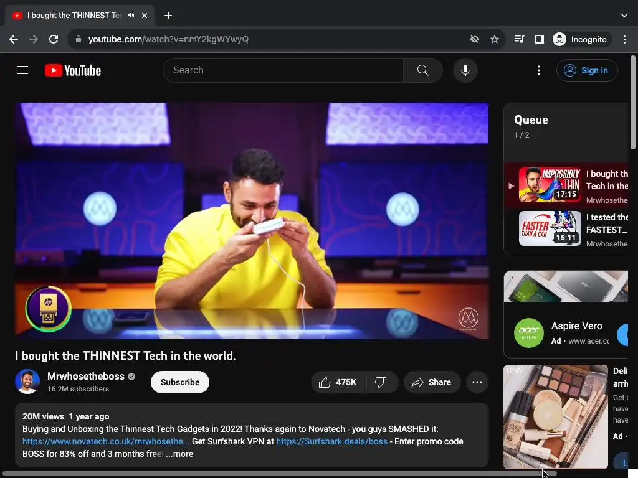The image size is (638, 478).
Task: Search with your voice microphone
Action: (x=465, y=70)
